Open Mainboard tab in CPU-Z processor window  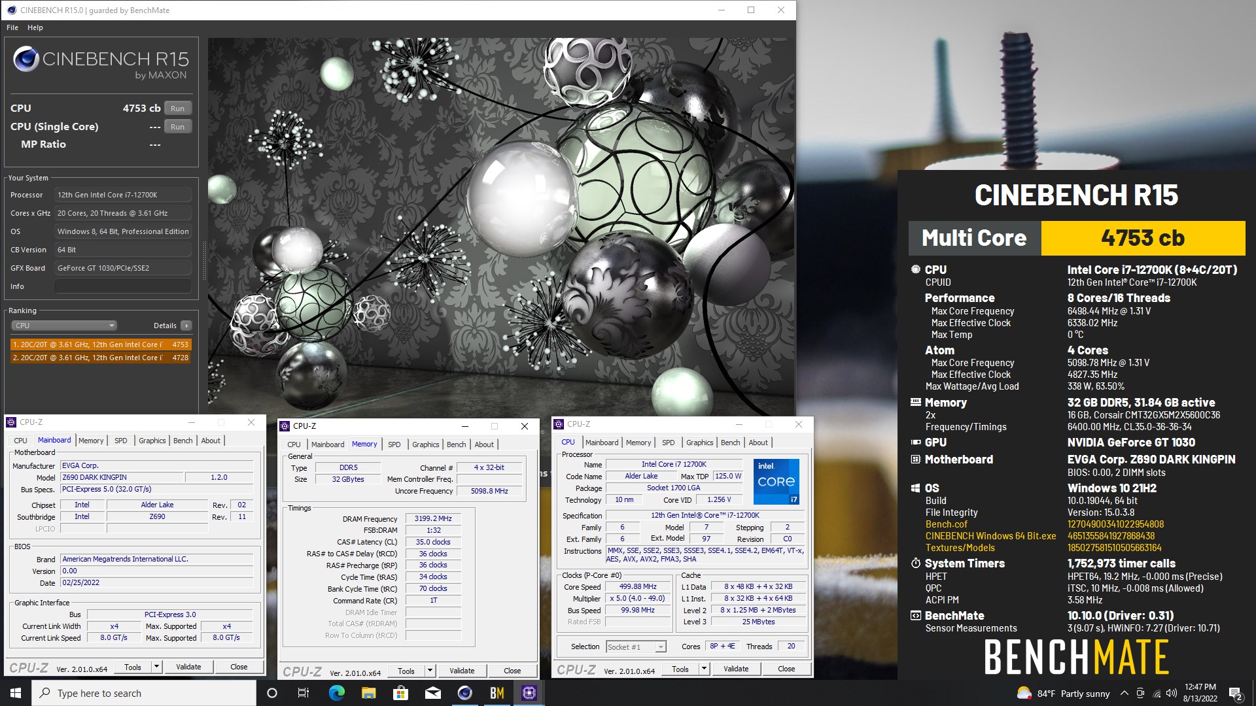point(602,443)
